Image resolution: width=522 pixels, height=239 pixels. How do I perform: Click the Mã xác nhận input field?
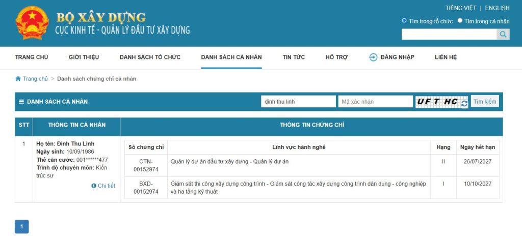click(376, 102)
